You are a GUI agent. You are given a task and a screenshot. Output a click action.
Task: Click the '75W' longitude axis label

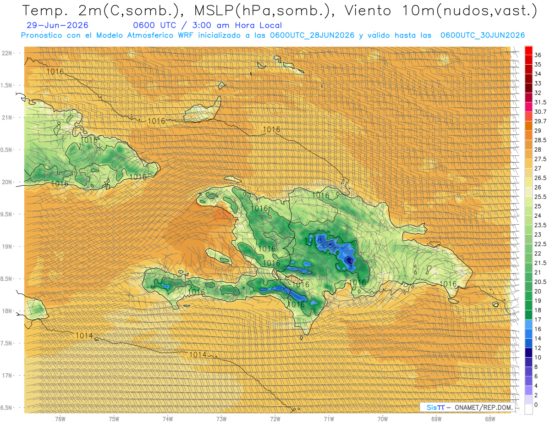pos(114,419)
